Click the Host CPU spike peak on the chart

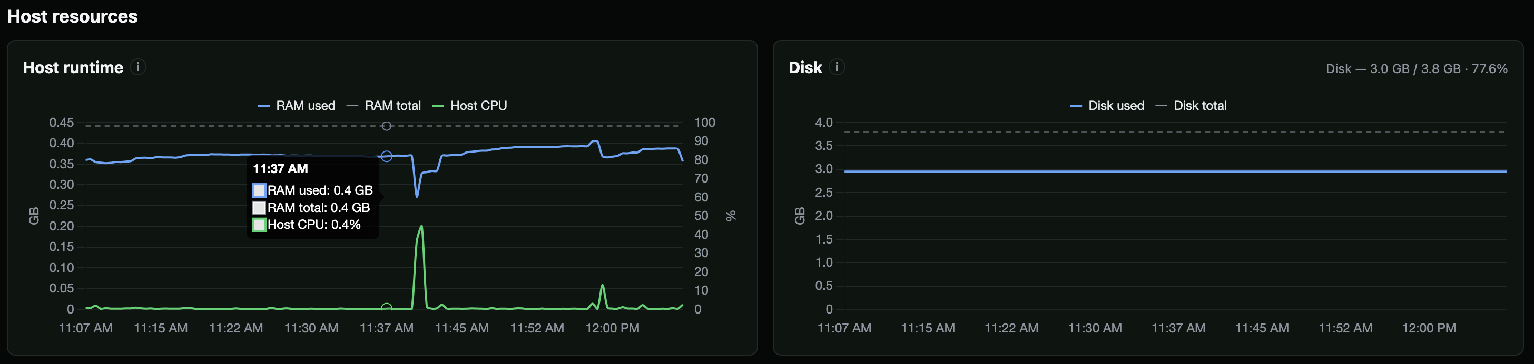[421, 227]
